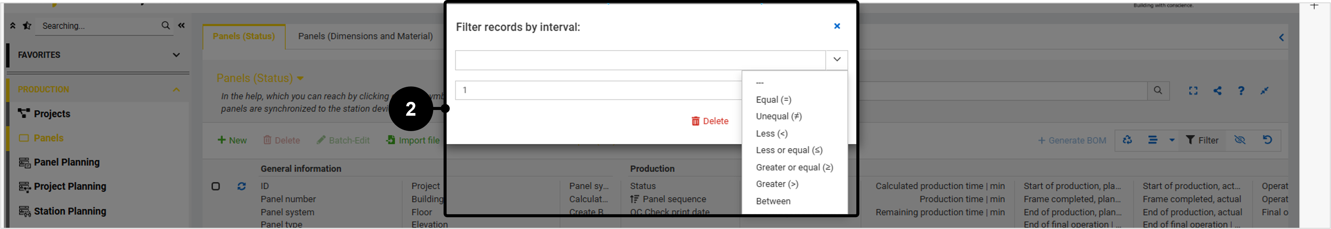Click the reset undo arrow icon
1331x229 pixels.
(x=1268, y=140)
